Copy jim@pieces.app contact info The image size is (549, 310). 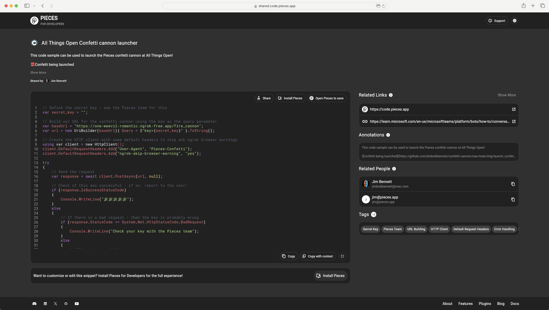click(513, 199)
